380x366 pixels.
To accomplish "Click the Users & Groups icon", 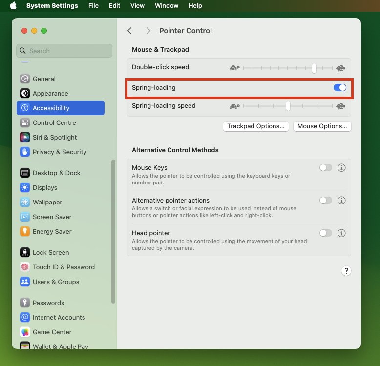I will coord(25,282).
